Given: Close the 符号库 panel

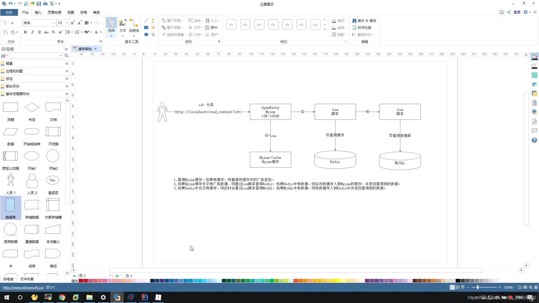Looking at the screenshot, I should (66, 49).
